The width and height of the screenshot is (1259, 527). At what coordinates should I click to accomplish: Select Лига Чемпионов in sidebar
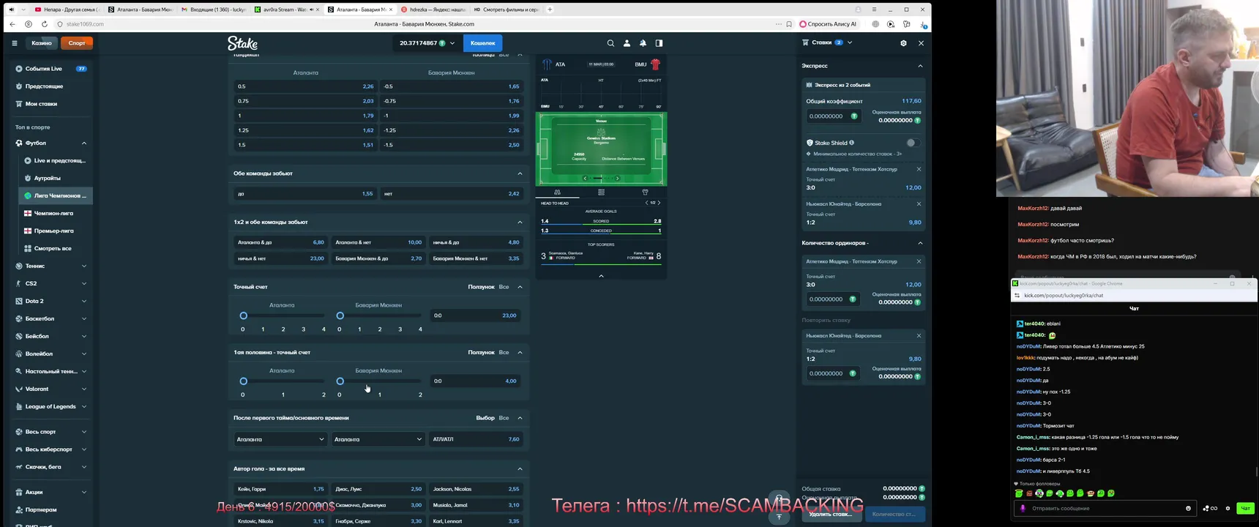pos(56,195)
